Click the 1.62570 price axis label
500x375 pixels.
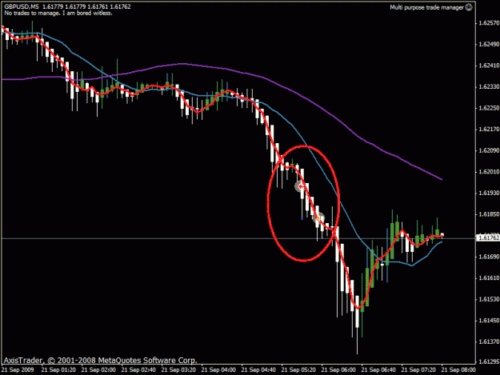(489, 23)
